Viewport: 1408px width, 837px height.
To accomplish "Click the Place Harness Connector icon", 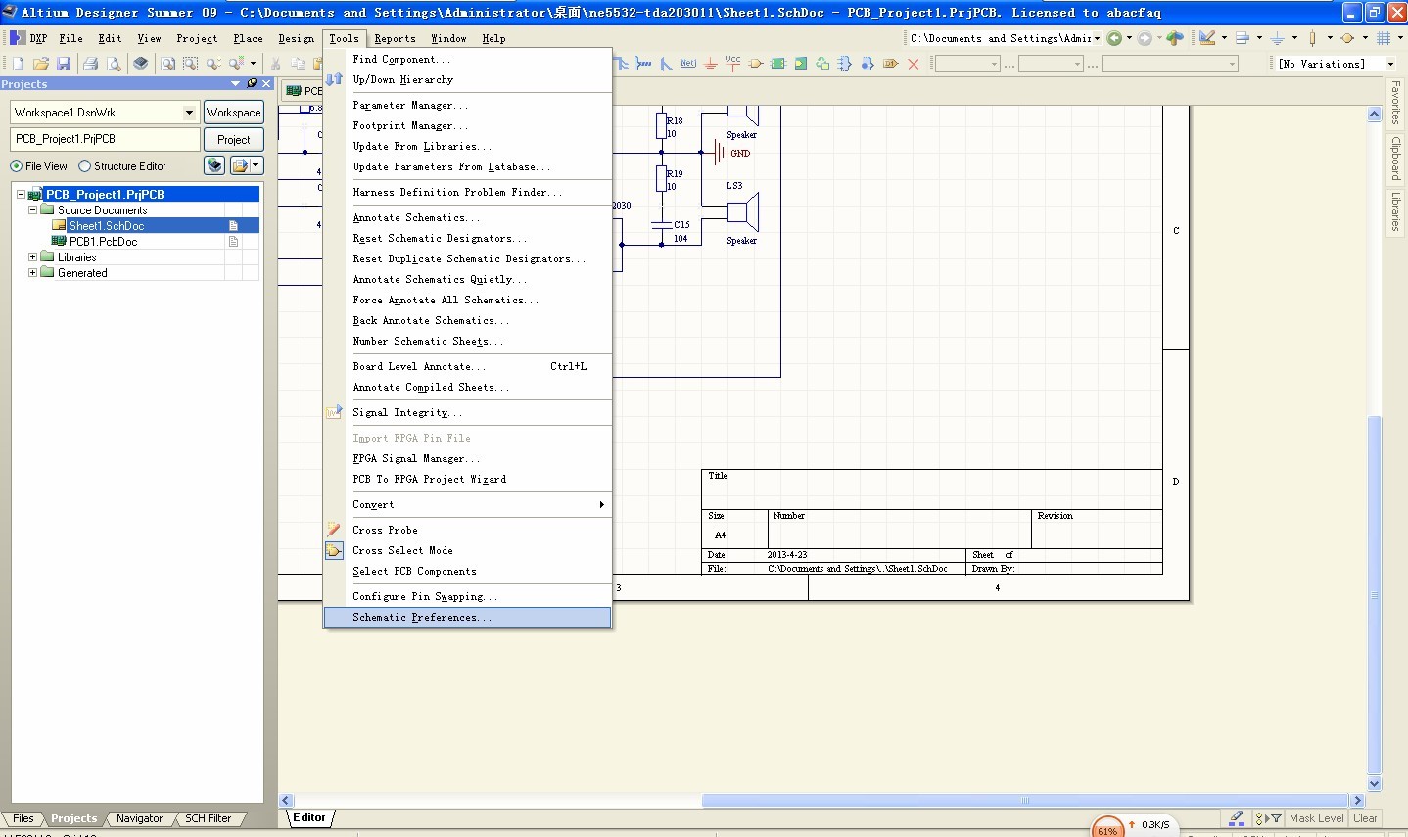I will tap(845, 64).
